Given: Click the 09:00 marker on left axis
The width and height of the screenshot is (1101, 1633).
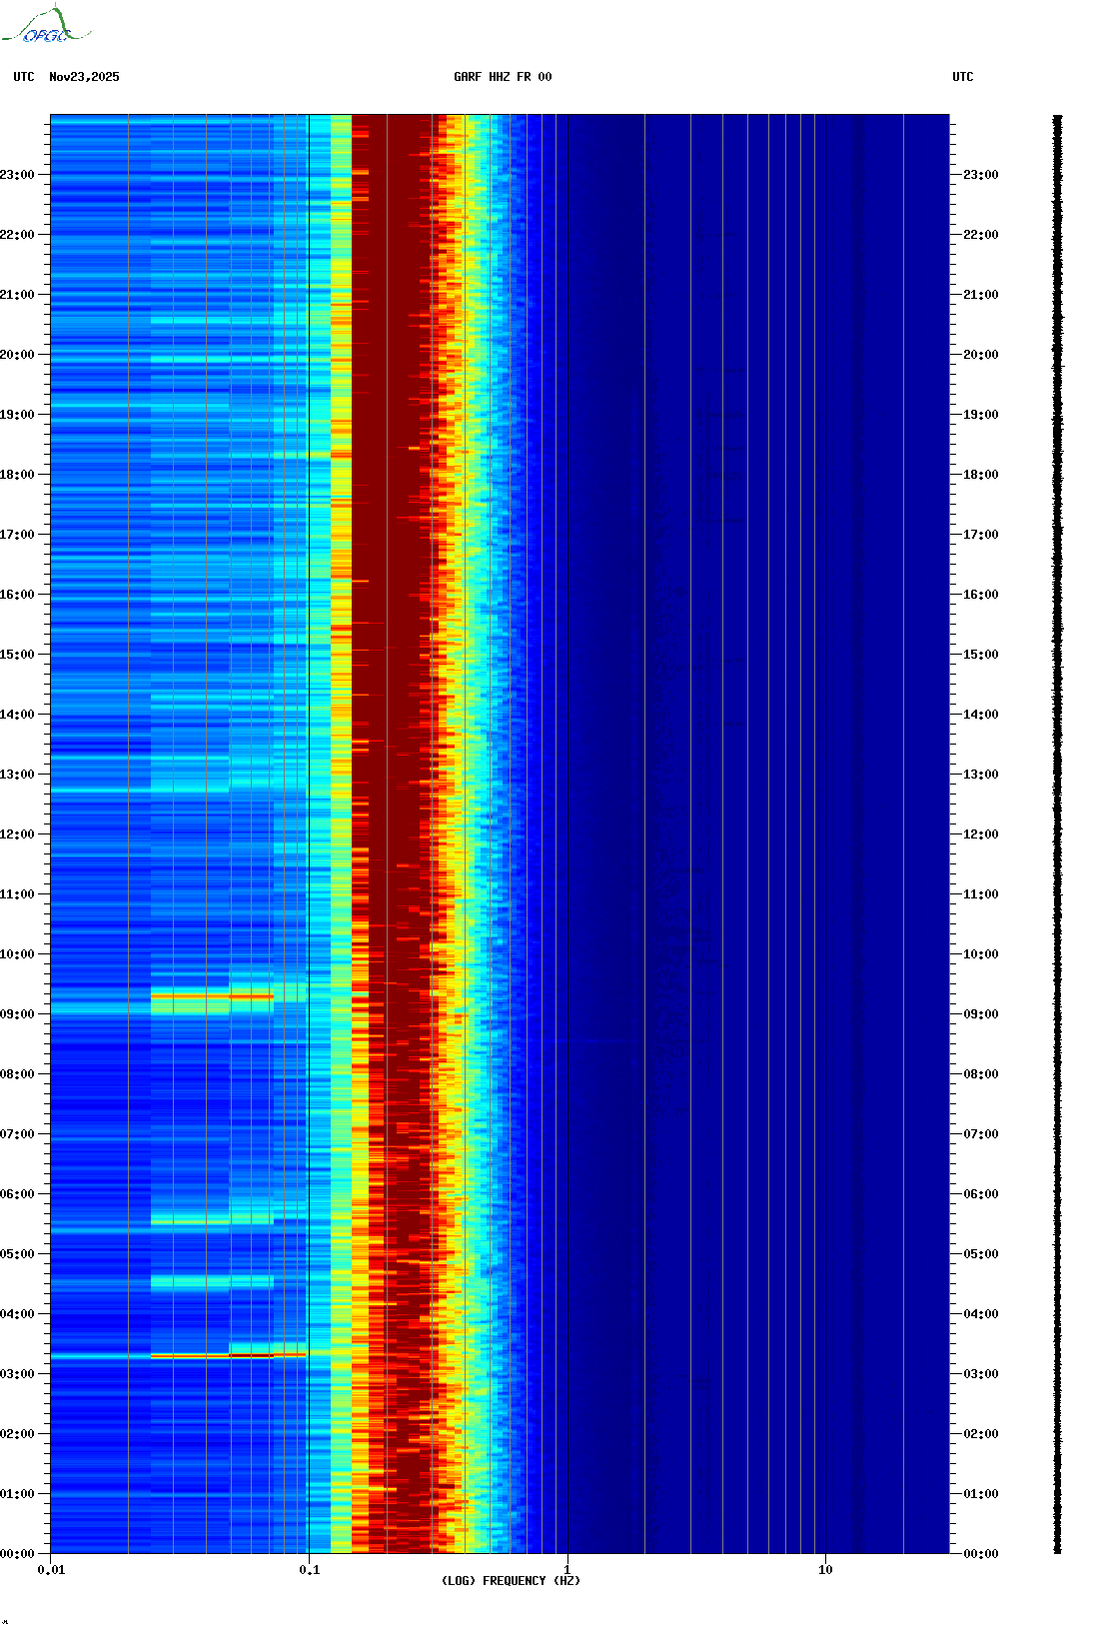Looking at the screenshot, I should point(17,1014).
